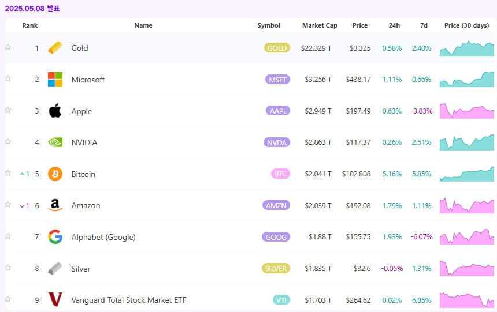The width and height of the screenshot is (497, 312).
Task: Click the 2025.05.08 date heading
Action: pos(32,8)
